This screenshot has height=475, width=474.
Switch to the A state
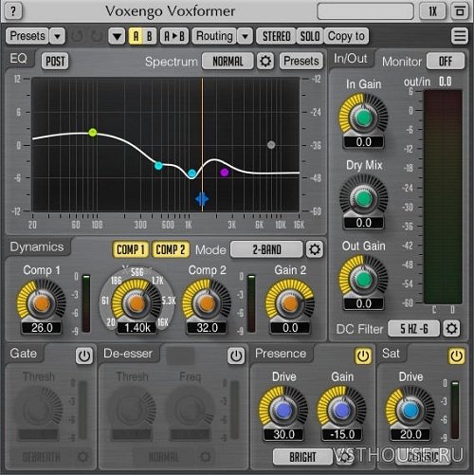136,36
